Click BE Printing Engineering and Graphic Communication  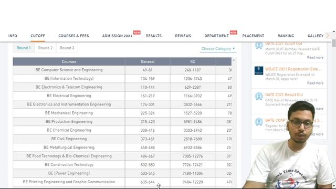pyautogui.click(x=69, y=182)
